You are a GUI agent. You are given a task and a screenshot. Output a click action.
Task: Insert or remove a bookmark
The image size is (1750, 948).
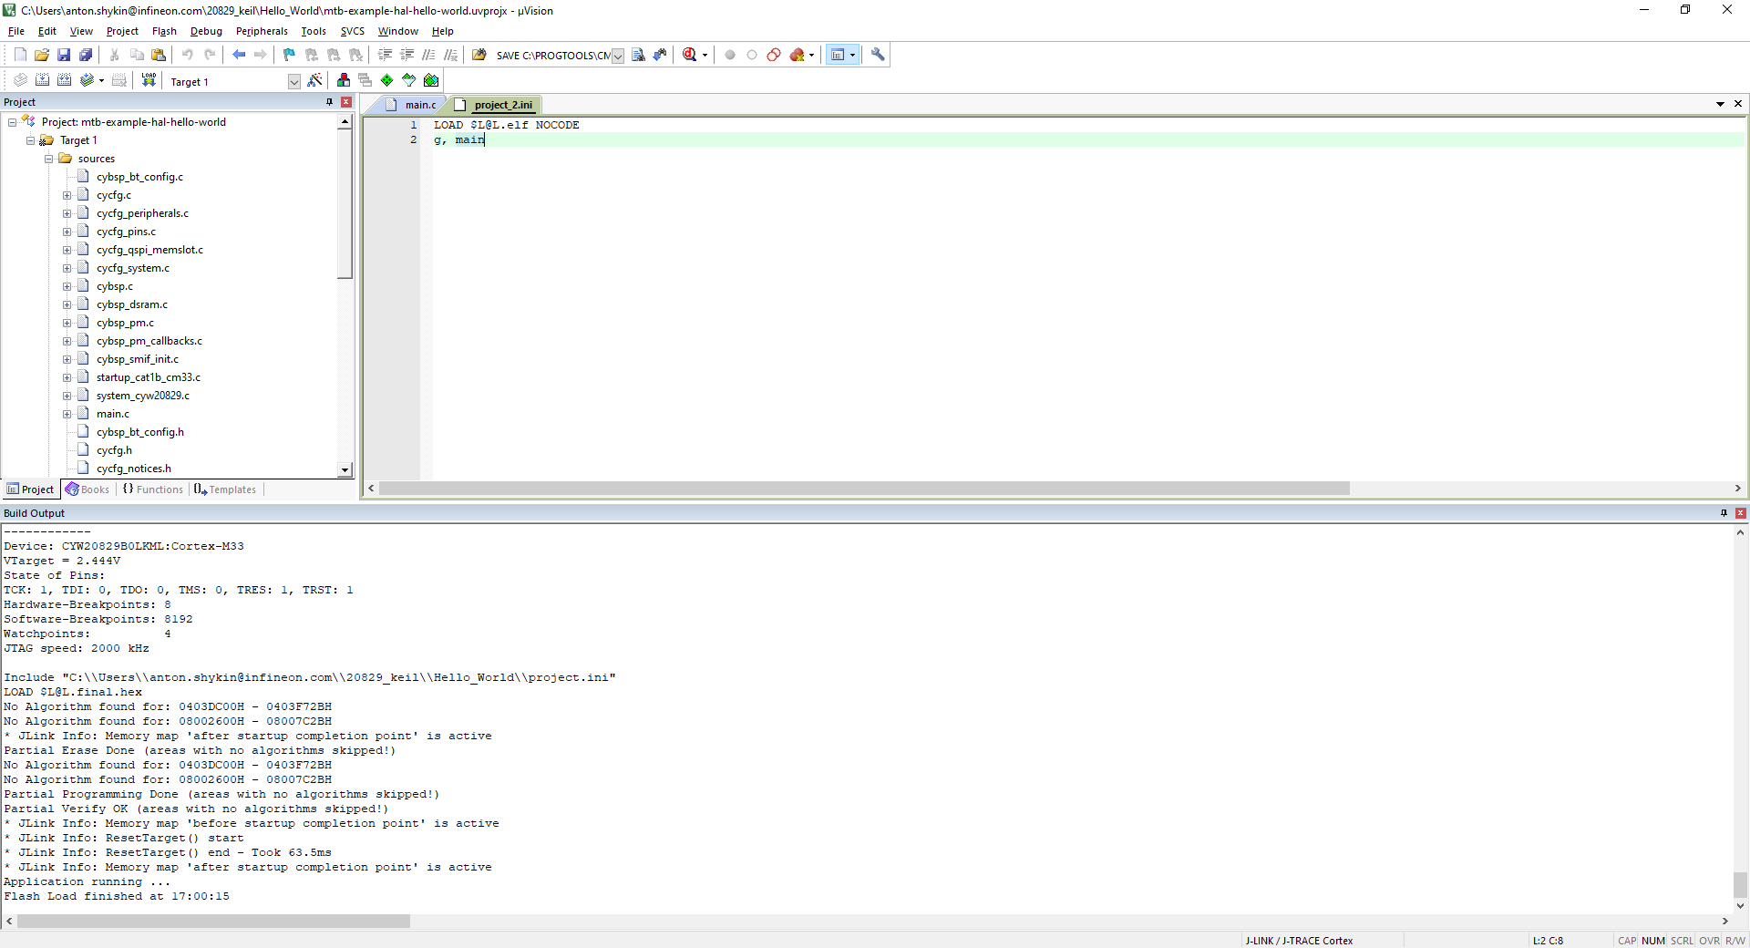click(x=290, y=55)
